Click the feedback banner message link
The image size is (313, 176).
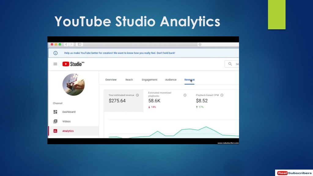[x=120, y=53]
